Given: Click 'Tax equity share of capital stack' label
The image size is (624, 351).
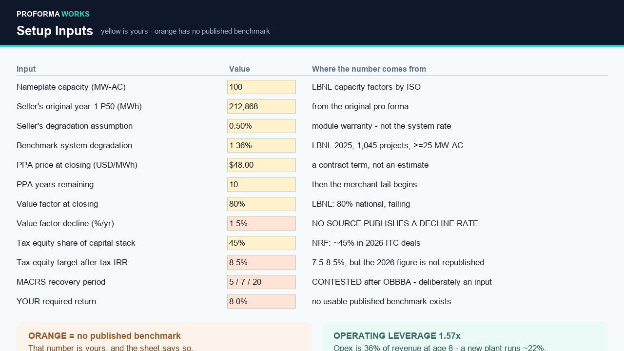Looking at the screenshot, I should pos(76,243).
